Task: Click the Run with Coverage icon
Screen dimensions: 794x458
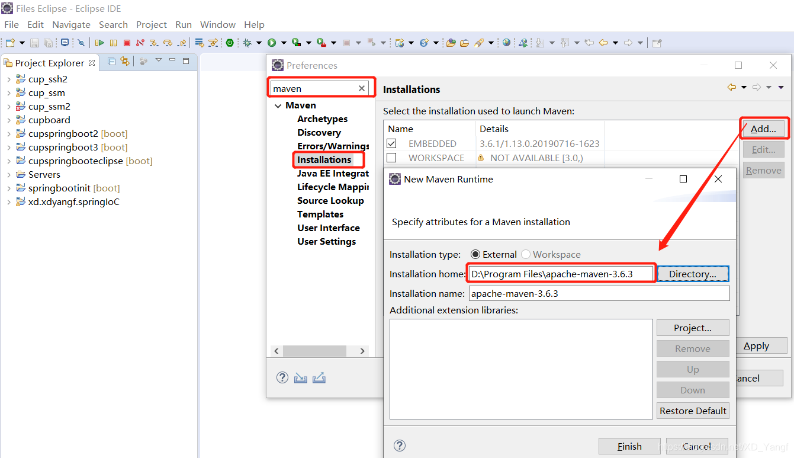Action: coord(296,43)
